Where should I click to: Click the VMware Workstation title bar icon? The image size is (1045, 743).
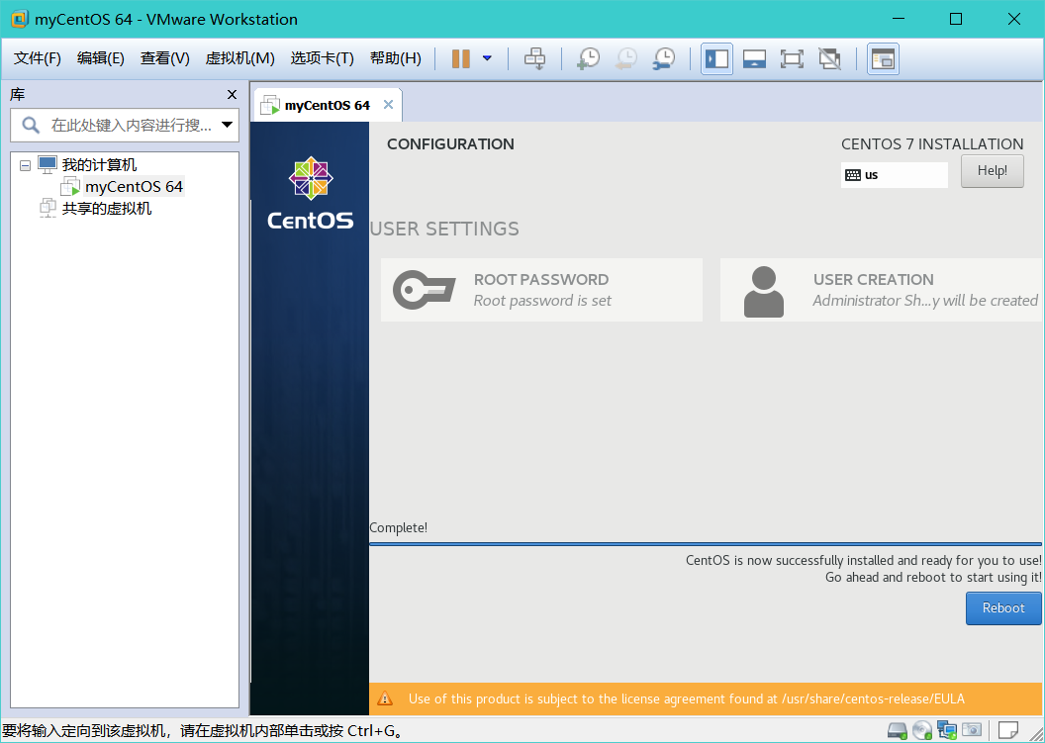20,19
